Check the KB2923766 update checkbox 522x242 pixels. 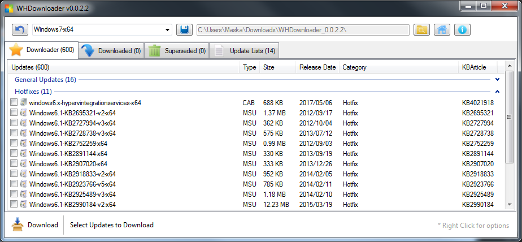(x=14, y=183)
